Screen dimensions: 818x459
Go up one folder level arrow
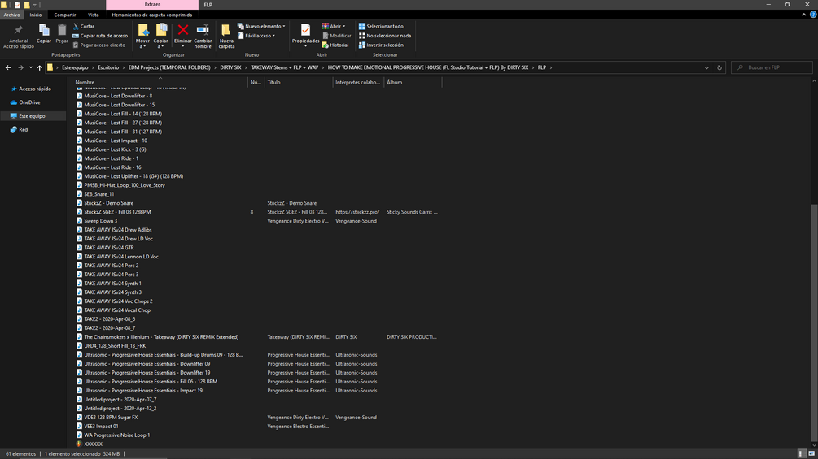point(39,67)
